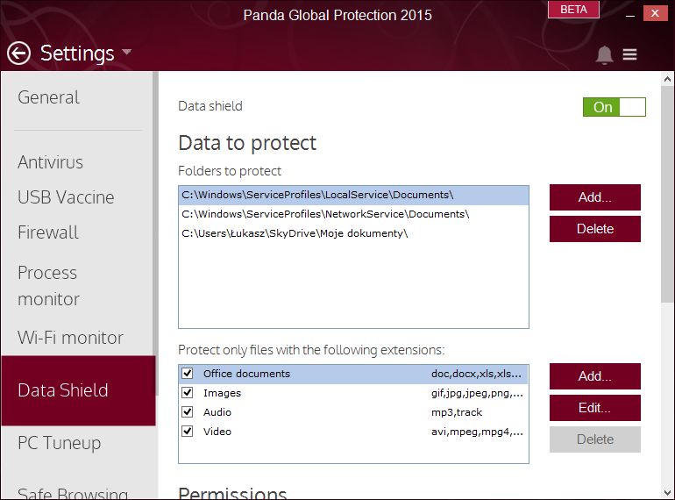Viewport: 675px width, 500px height.
Task: Toggle the Data shield On switch
Action: click(x=615, y=107)
